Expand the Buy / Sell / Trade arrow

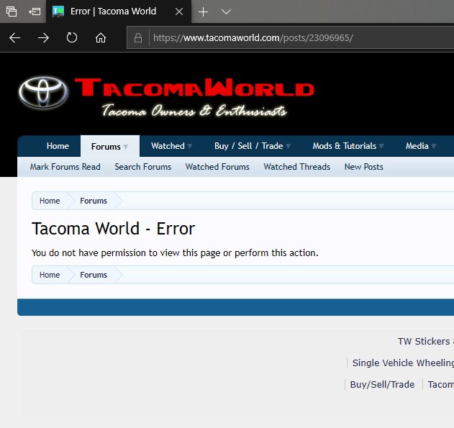click(288, 146)
